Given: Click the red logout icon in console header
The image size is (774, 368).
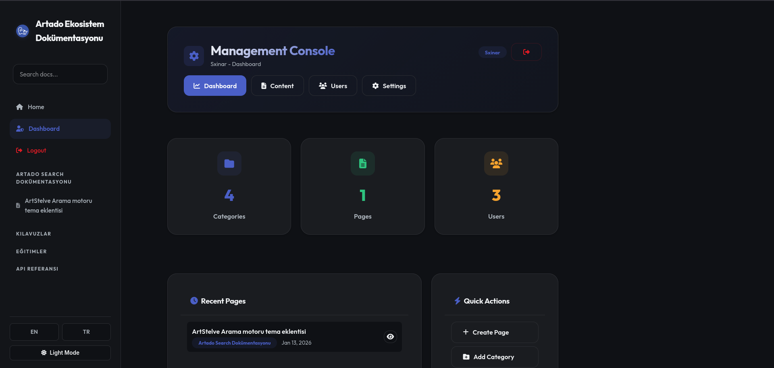Looking at the screenshot, I should [x=526, y=52].
